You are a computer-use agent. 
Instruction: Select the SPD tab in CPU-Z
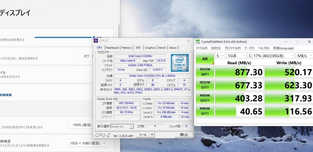[138, 48]
